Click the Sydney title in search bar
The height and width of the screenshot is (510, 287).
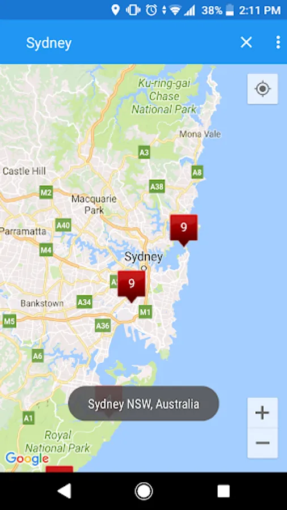(x=49, y=43)
